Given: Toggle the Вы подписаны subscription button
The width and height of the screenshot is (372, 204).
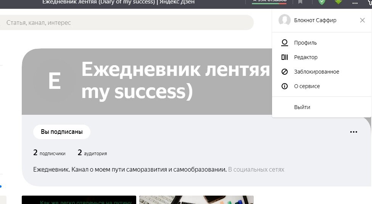Looking at the screenshot, I should [x=62, y=132].
